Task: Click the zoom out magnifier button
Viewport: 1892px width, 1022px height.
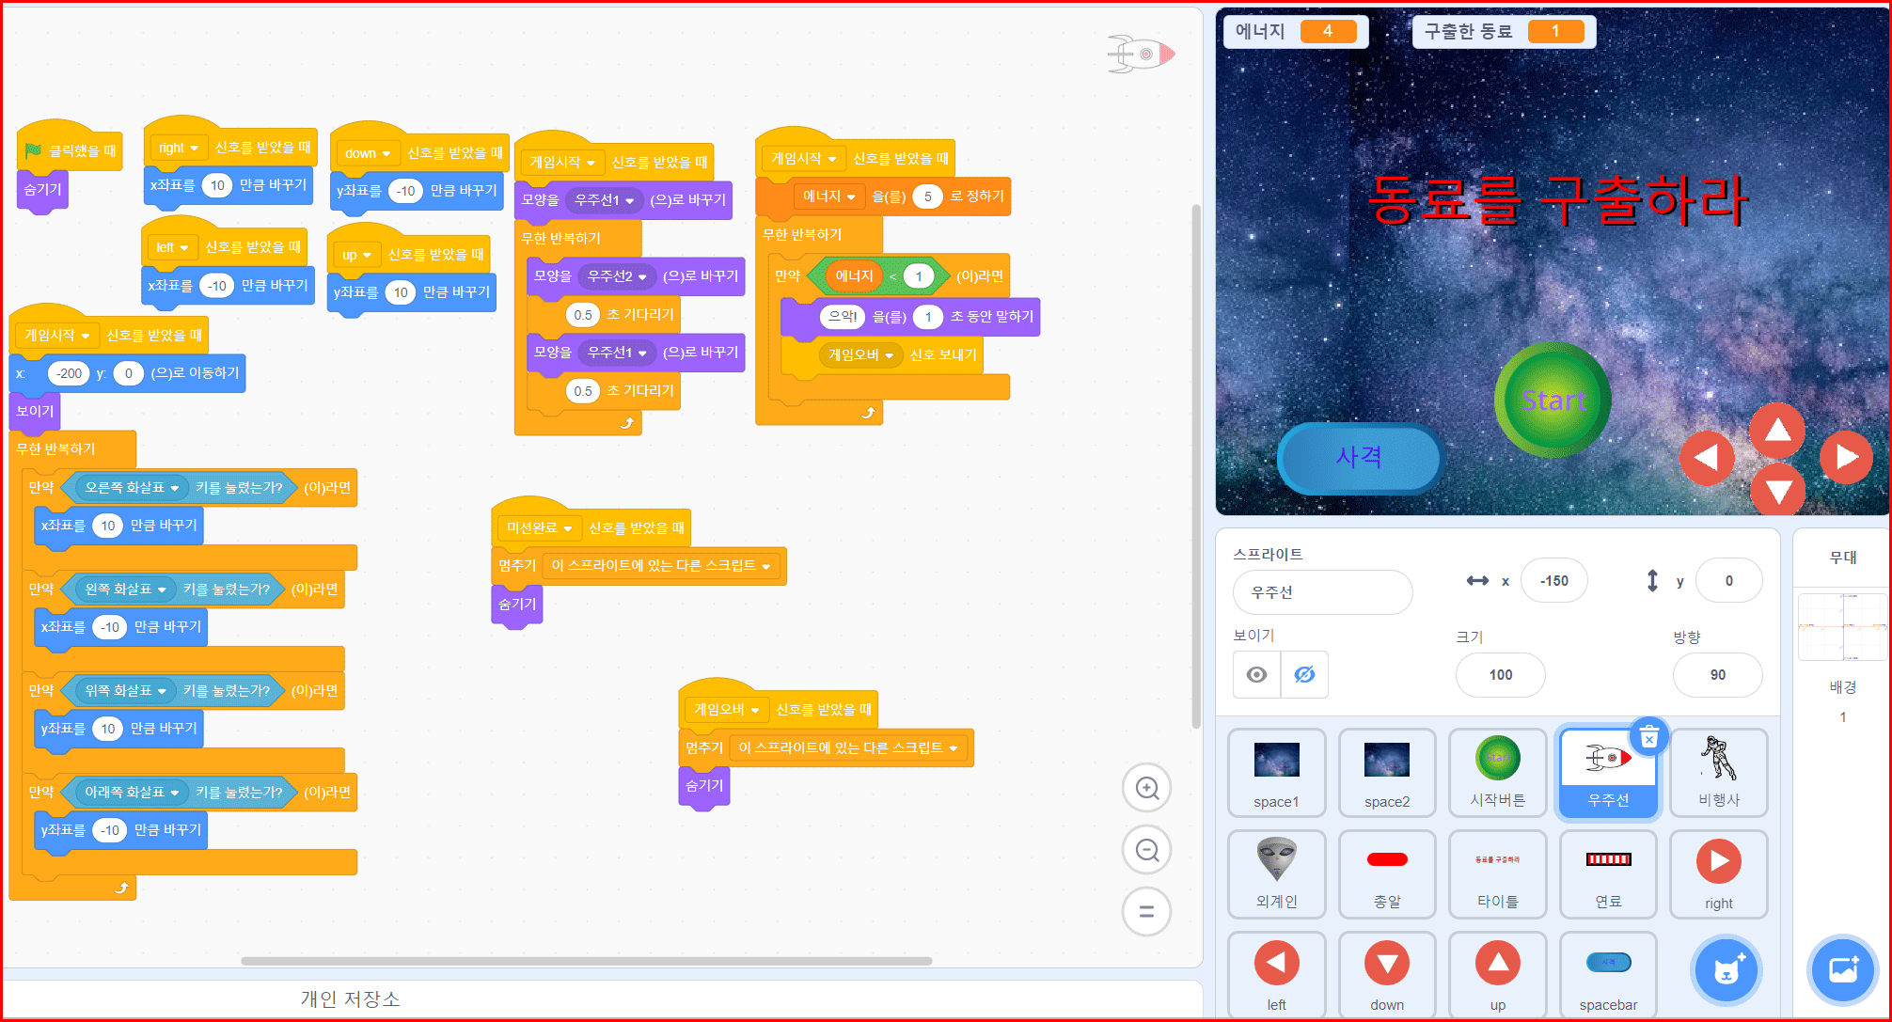Action: [1146, 850]
